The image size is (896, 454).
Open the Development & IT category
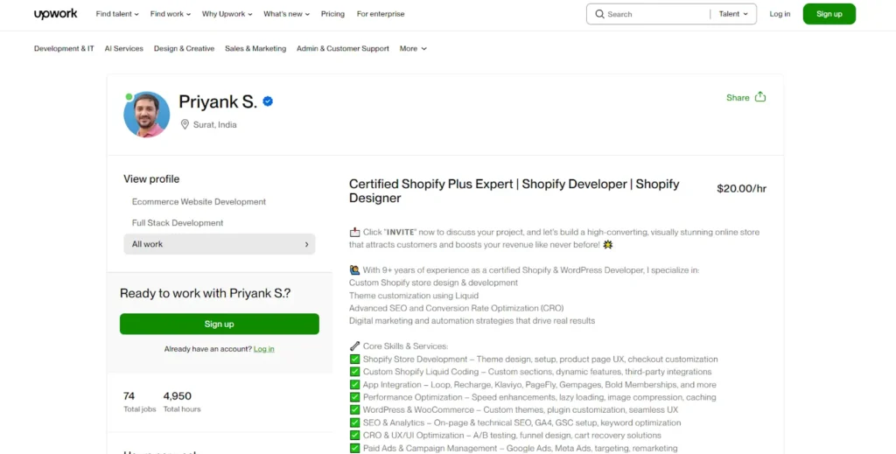click(x=64, y=48)
